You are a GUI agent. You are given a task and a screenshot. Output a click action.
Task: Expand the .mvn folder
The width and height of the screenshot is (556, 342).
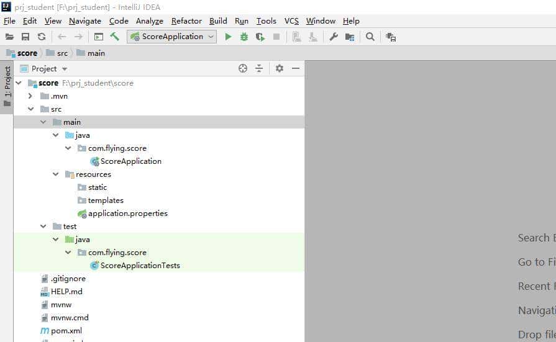point(30,96)
